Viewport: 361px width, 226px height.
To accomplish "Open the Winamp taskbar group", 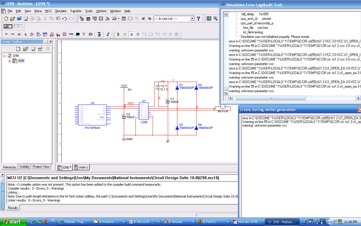I will (x=179, y=222).
